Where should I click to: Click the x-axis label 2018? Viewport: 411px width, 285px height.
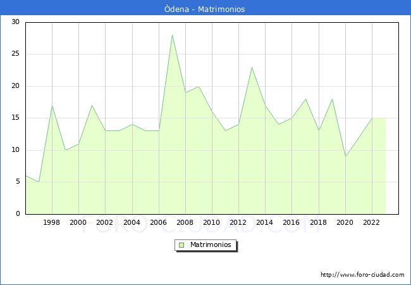(x=319, y=222)
